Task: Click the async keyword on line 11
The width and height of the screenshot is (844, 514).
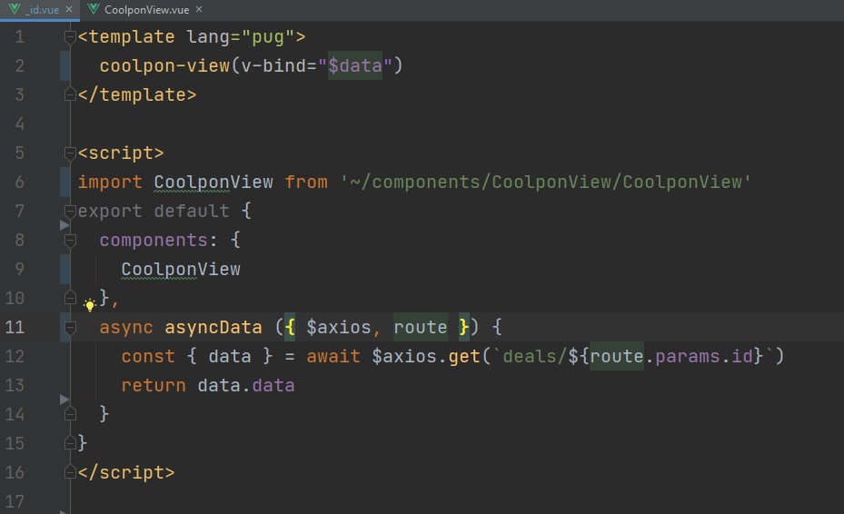Action: click(x=126, y=327)
